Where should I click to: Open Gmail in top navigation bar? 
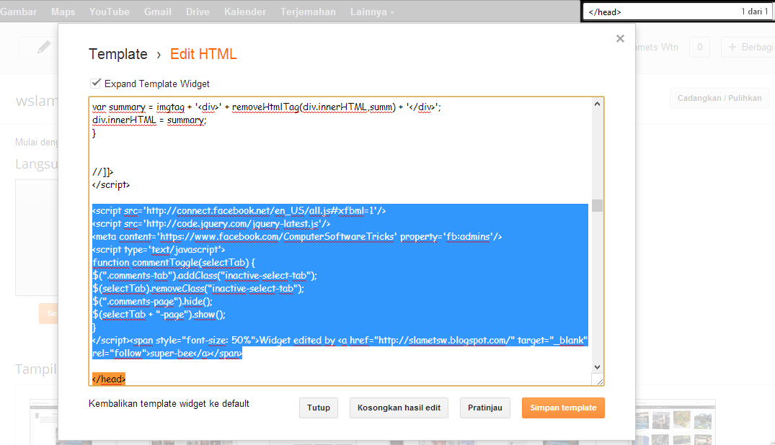point(158,12)
